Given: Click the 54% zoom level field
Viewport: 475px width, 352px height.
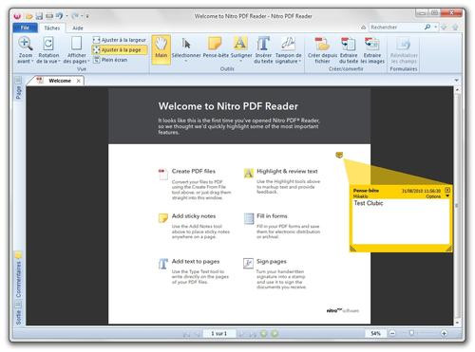Looking at the screenshot, I should coord(375,333).
